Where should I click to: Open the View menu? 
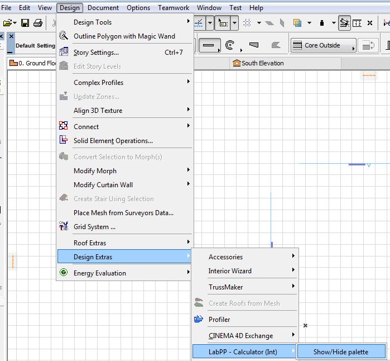point(45,8)
